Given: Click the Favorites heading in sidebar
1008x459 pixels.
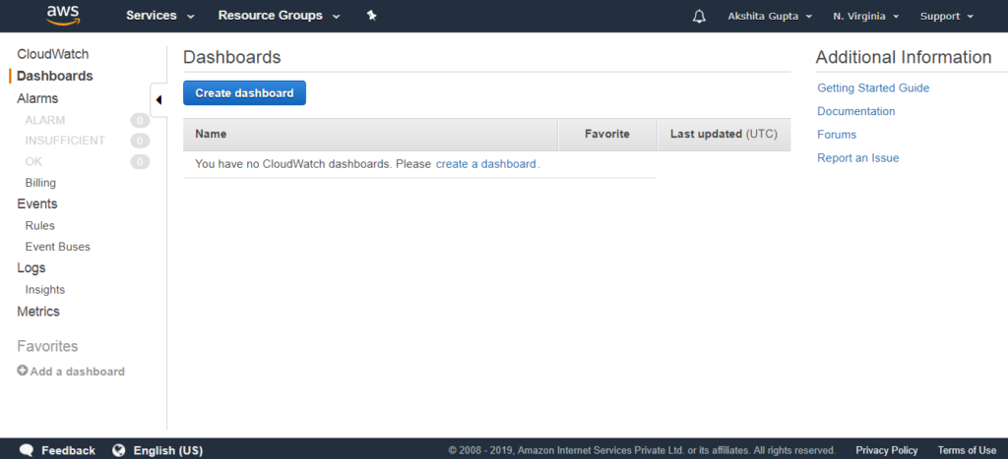Looking at the screenshot, I should click(x=47, y=347).
